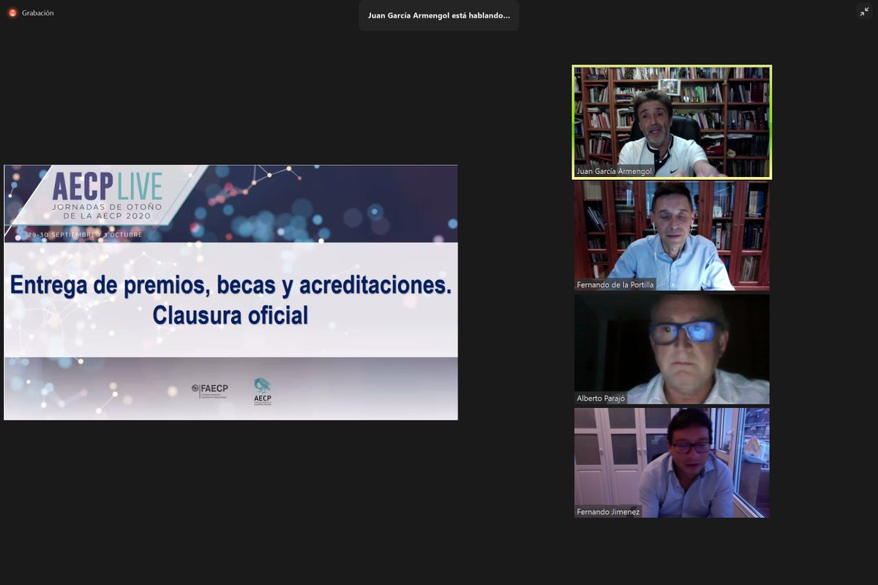Select Juan García Armengol's video tile
The height and width of the screenshot is (585, 878).
pos(672,122)
